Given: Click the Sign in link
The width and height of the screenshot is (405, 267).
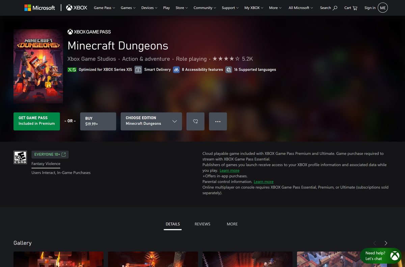Looking at the screenshot, I should point(370,8).
